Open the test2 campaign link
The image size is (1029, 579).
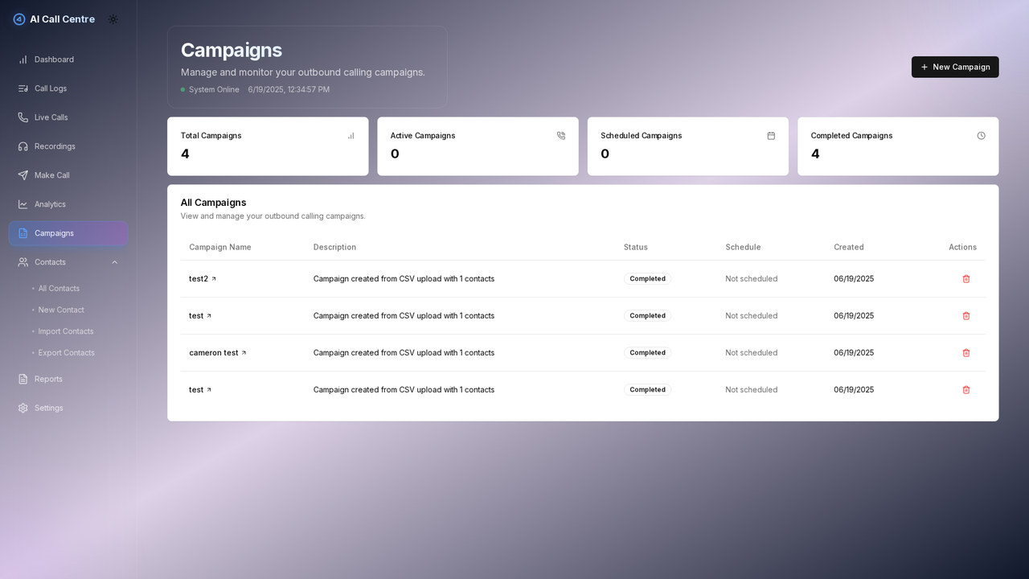(203, 279)
